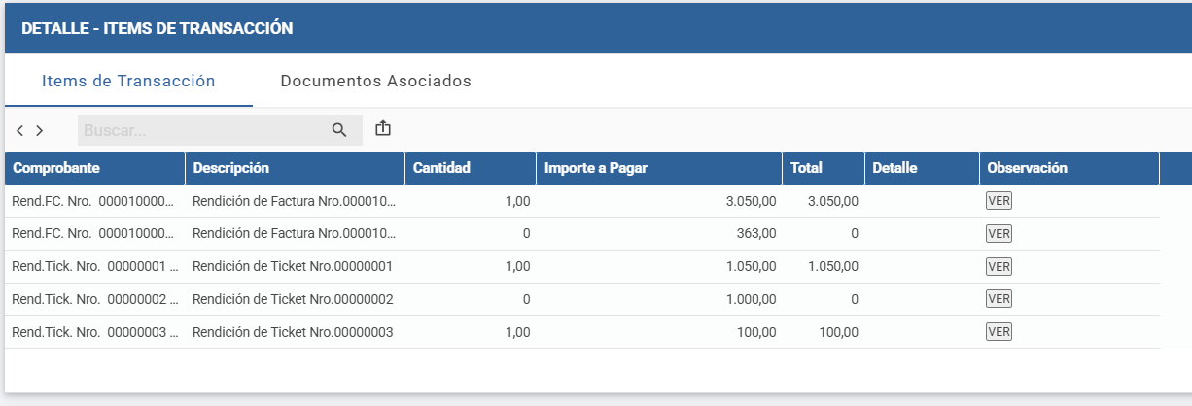Select the Items de Transacción tab

pos(128,81)
